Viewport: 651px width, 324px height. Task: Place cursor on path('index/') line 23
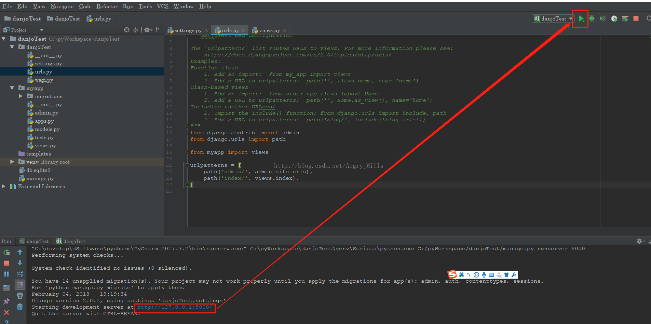click(251, 178)
